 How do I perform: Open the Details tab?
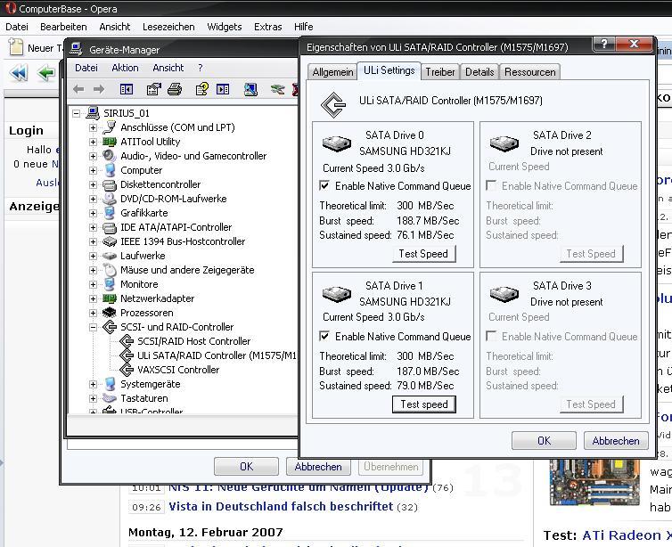coord(479,72)
